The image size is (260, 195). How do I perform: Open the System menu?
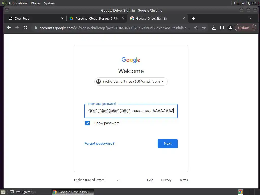pyautogui.click(x=50, y=3)
